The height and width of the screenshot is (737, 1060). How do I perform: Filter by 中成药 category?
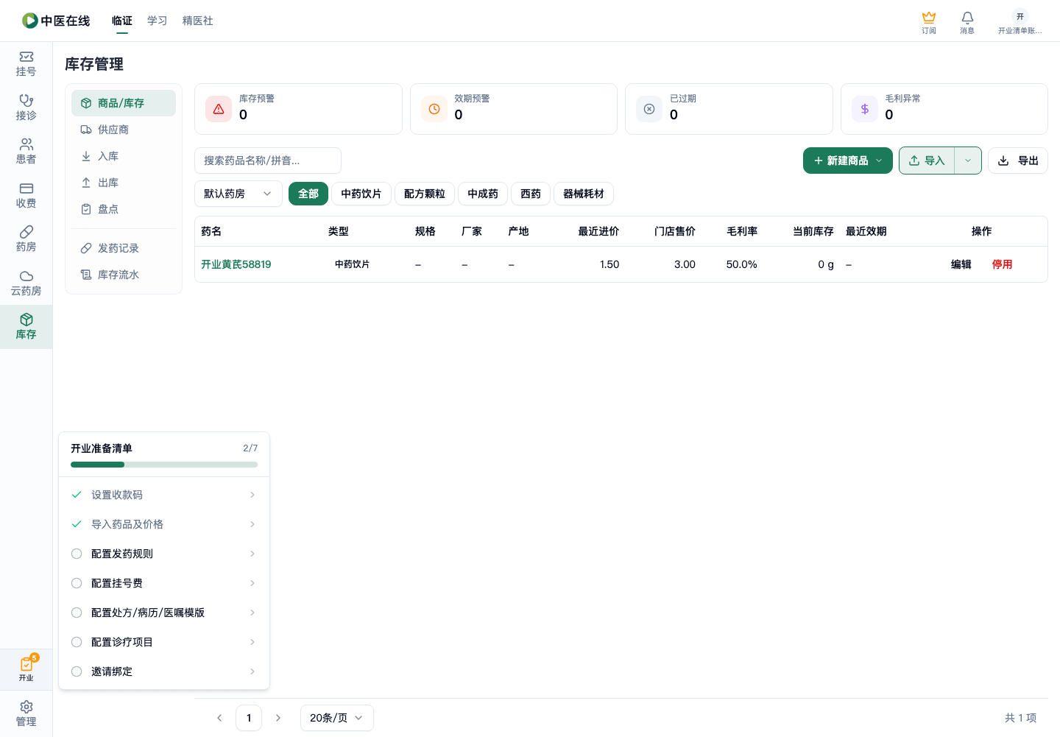pyautogui.click(x=483, y=194)
